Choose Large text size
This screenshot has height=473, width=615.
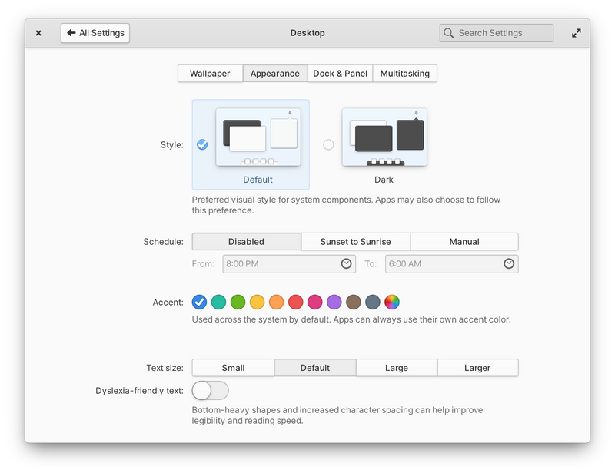pyautogui.click(x=397, y=368)
